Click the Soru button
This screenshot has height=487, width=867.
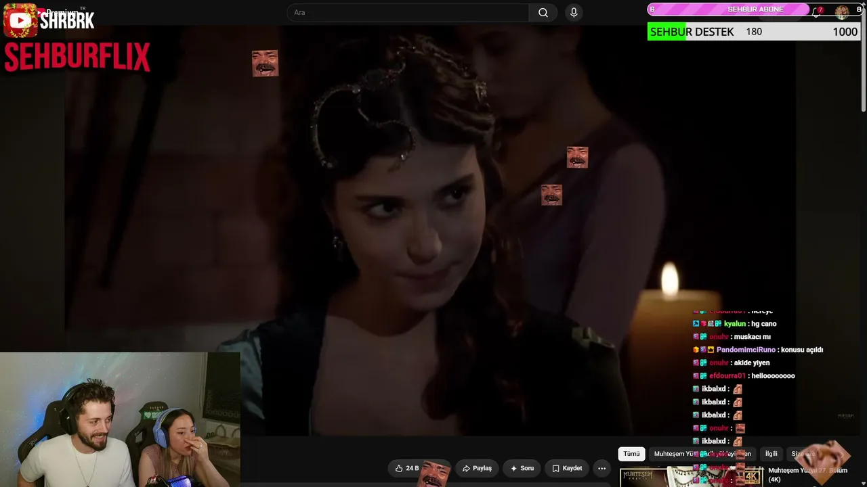522,468
